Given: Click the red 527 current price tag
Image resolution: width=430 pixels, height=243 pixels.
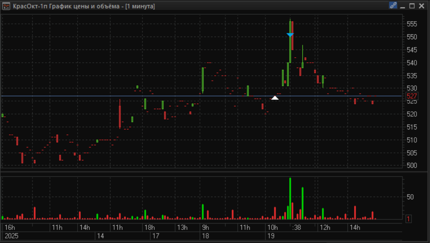Looking at the screenshot, I should pyautogui.click(x=412, y=96).
